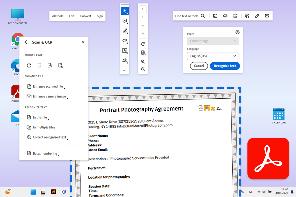The width and height of the screenshot is (296, 197).
Task: Expand Enhance camera image options
Action: click(x=47, y=96)
